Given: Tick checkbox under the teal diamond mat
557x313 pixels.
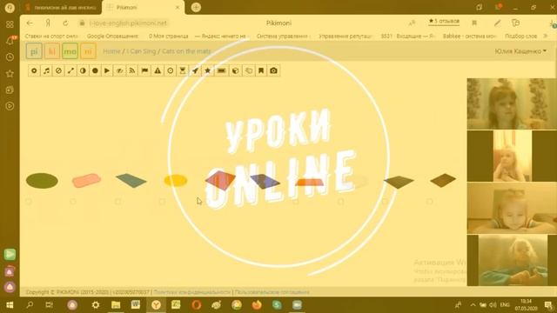Looking at the screenshot, I should [118, 202].
